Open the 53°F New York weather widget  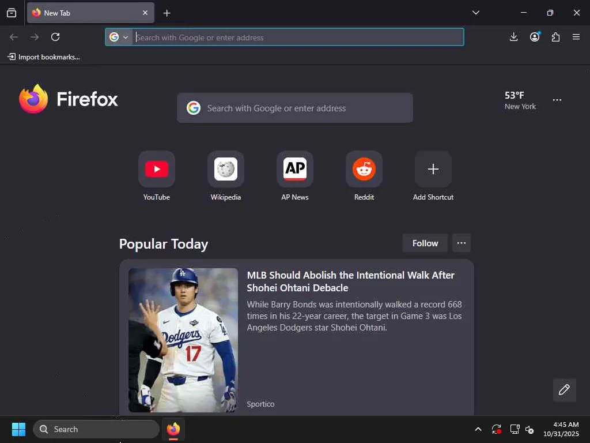tap(520, 100)
